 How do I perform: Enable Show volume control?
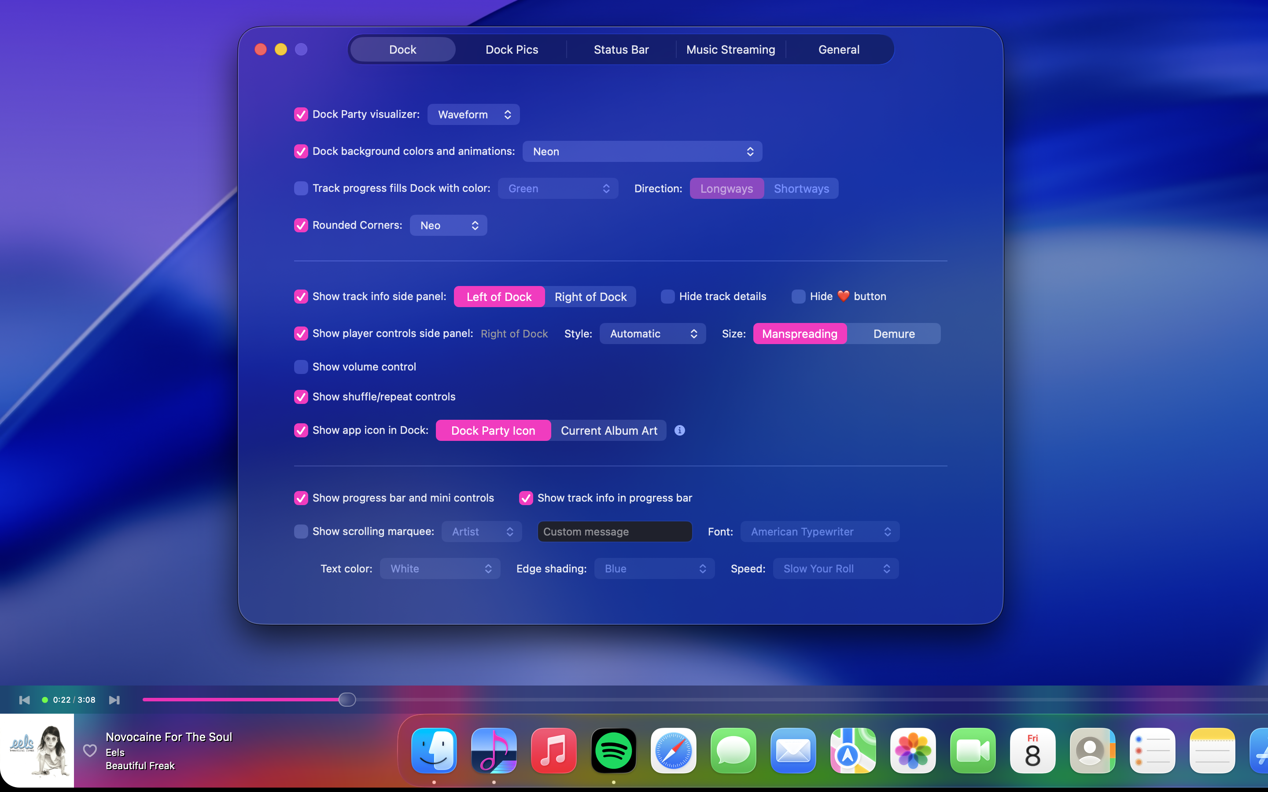tap(301, 367)
